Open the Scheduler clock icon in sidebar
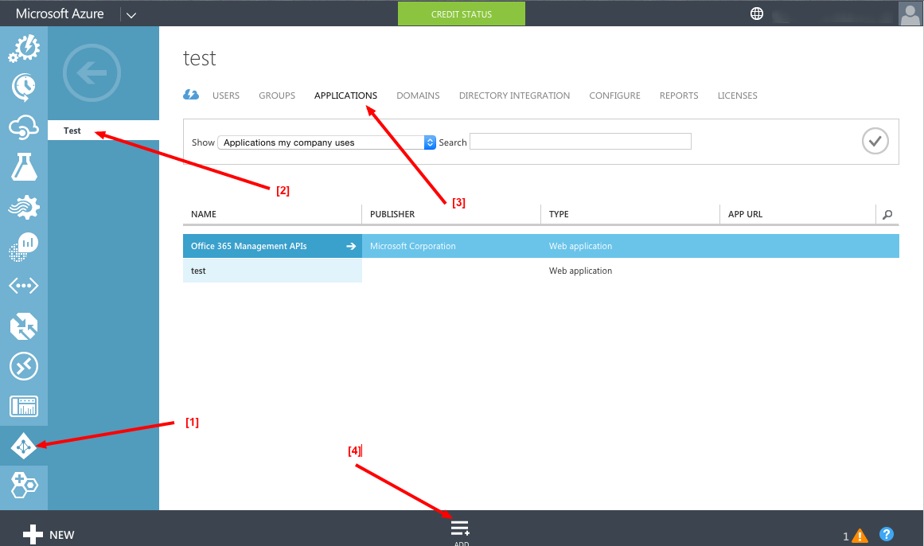Image resolution: width=924 pixels, height=546 pixels. pos(24,88)
